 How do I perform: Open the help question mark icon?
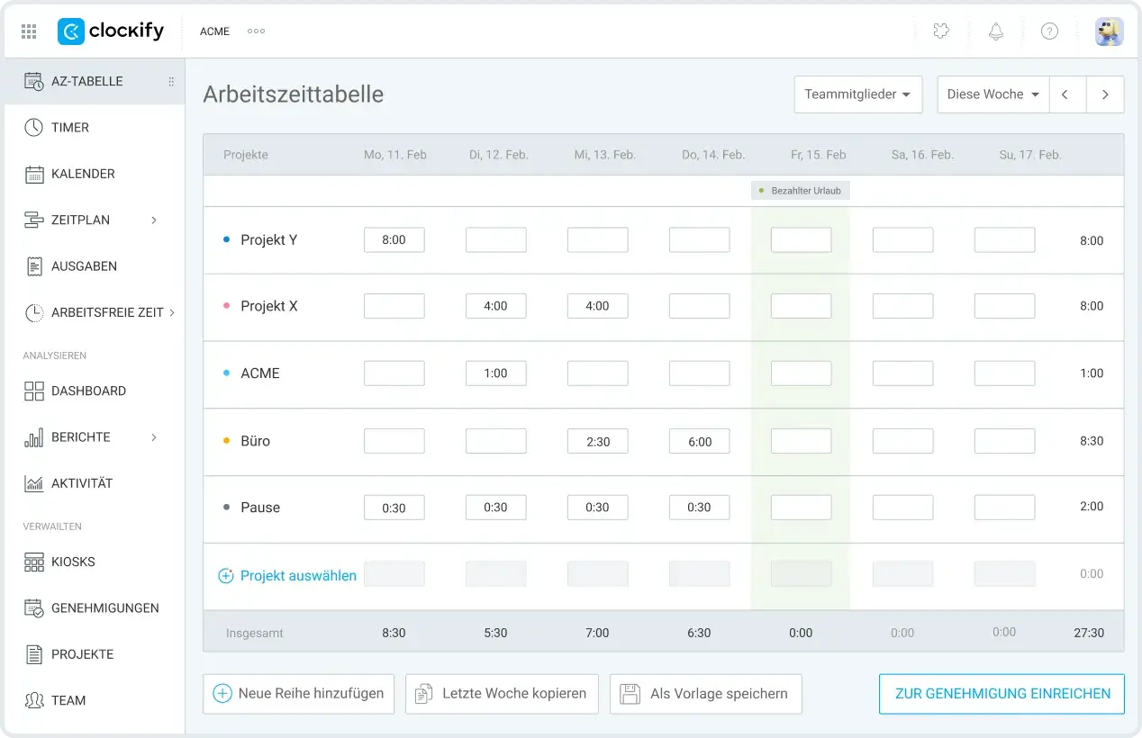[x=1049, y=31]
